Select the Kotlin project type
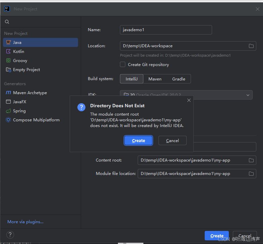Screen dimensions: 263x244 click(x=41, y=52)
